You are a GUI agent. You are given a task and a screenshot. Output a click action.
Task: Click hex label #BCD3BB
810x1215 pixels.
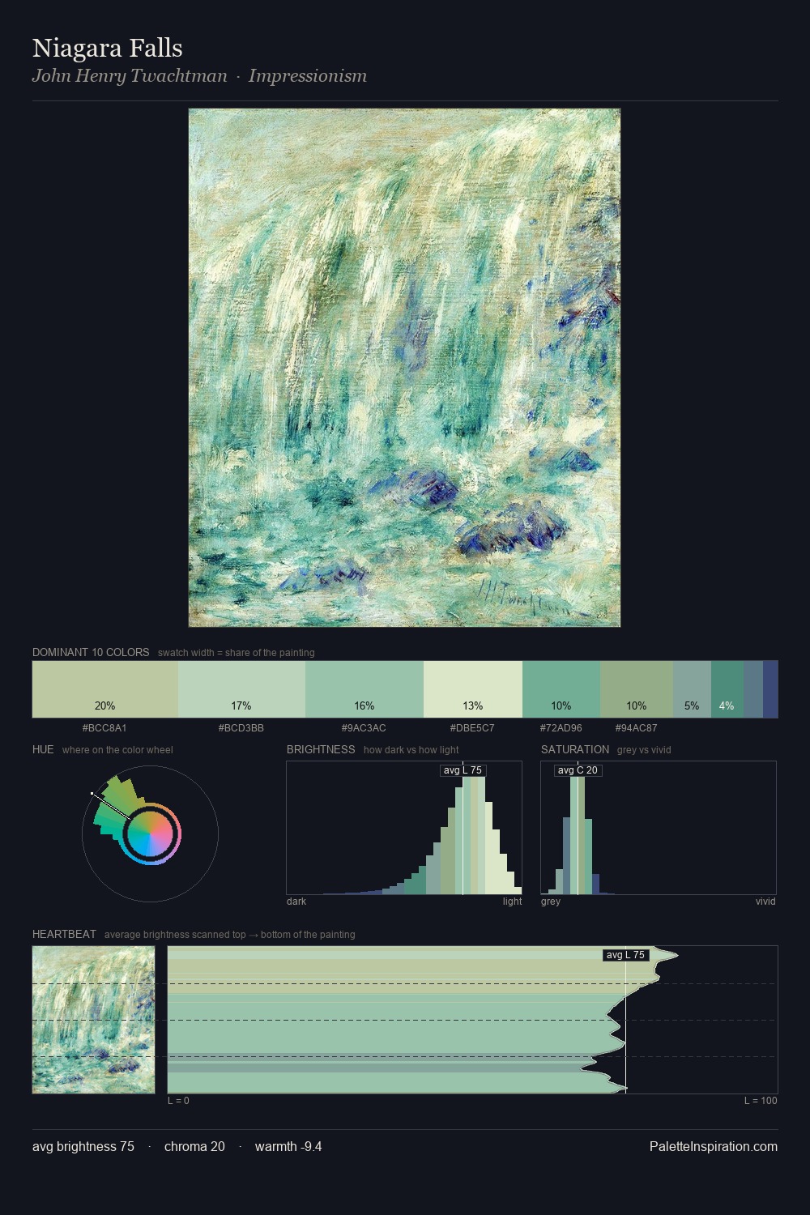coord(241,728)
